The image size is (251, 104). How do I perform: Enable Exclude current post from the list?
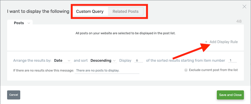[186, 70]
